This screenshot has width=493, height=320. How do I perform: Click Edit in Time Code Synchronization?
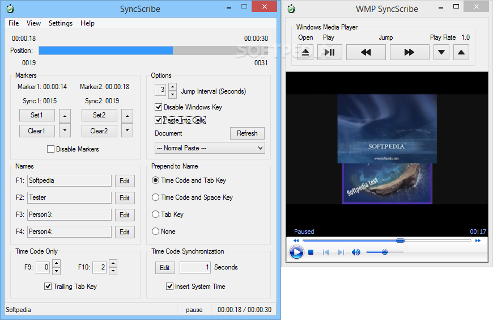pyautogui.click(x=165, y=268)
